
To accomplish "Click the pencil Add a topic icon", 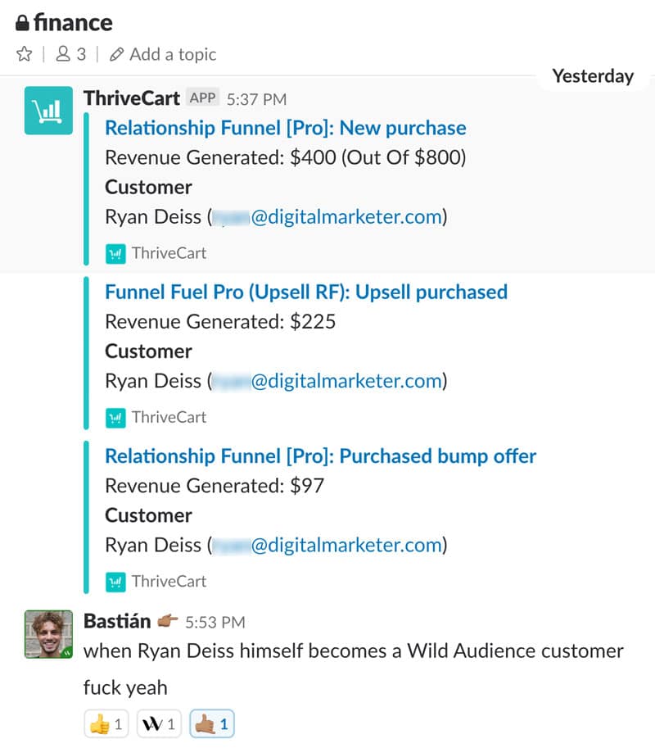I will coord(117,55).
